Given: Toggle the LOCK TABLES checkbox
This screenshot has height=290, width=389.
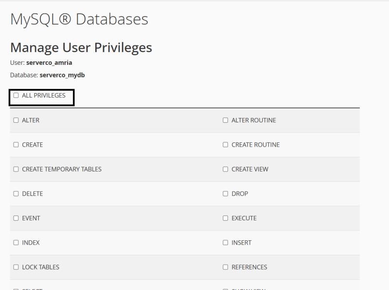Looking at the screenshot, I should pyautogui.click(x=16, y=267).
